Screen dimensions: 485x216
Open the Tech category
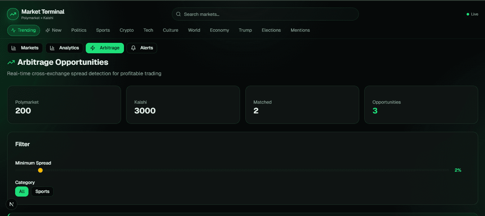[x=148, y=30]
